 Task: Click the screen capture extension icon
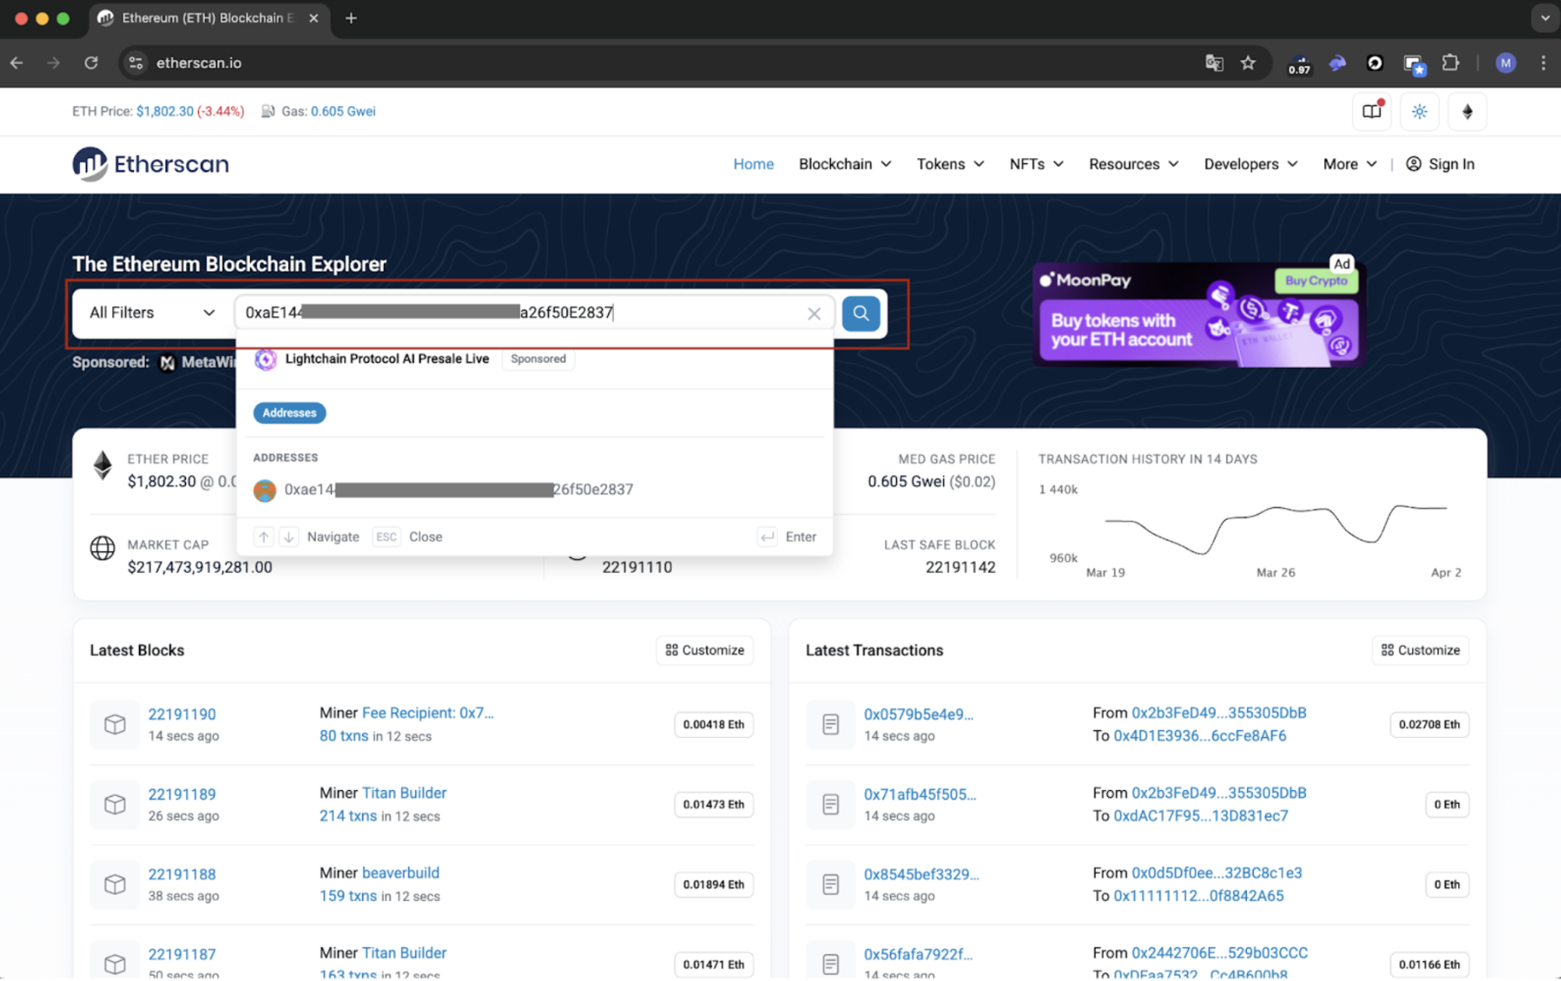[x=1414, y=64]
